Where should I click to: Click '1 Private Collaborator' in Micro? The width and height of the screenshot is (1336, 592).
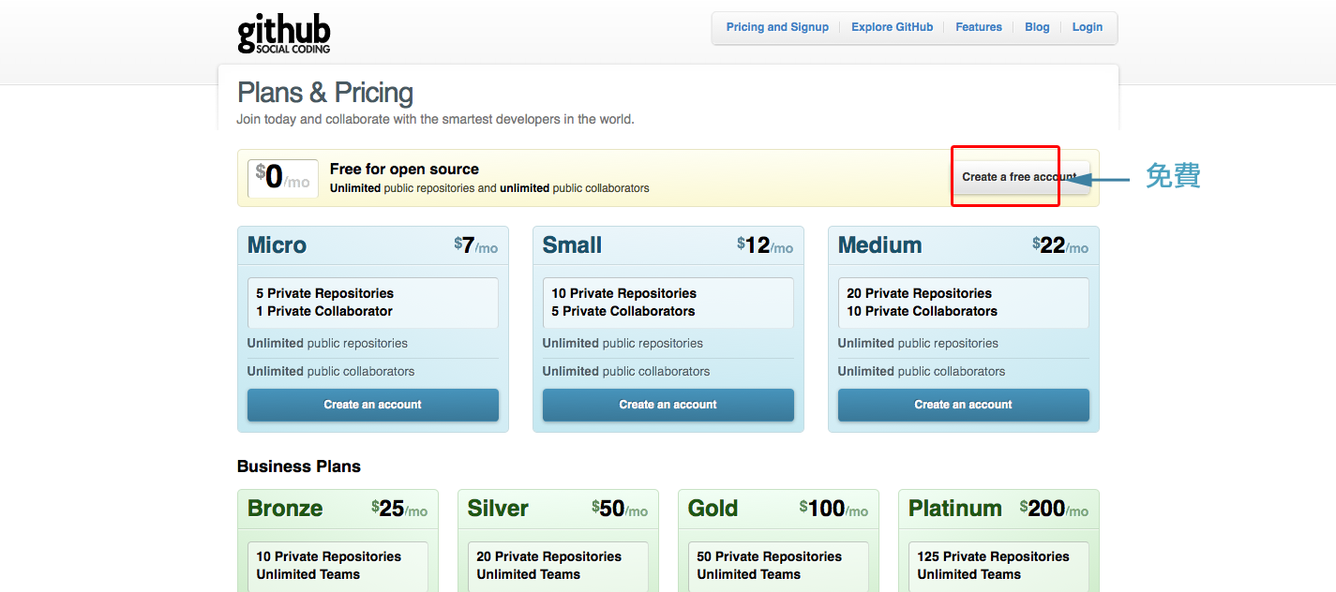coord(324,311)
